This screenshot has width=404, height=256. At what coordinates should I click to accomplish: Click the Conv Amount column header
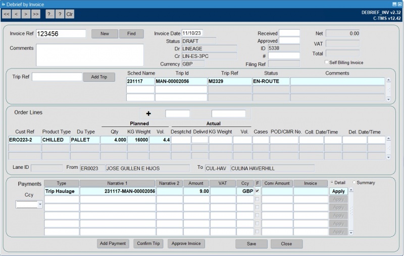pos(277,183)
